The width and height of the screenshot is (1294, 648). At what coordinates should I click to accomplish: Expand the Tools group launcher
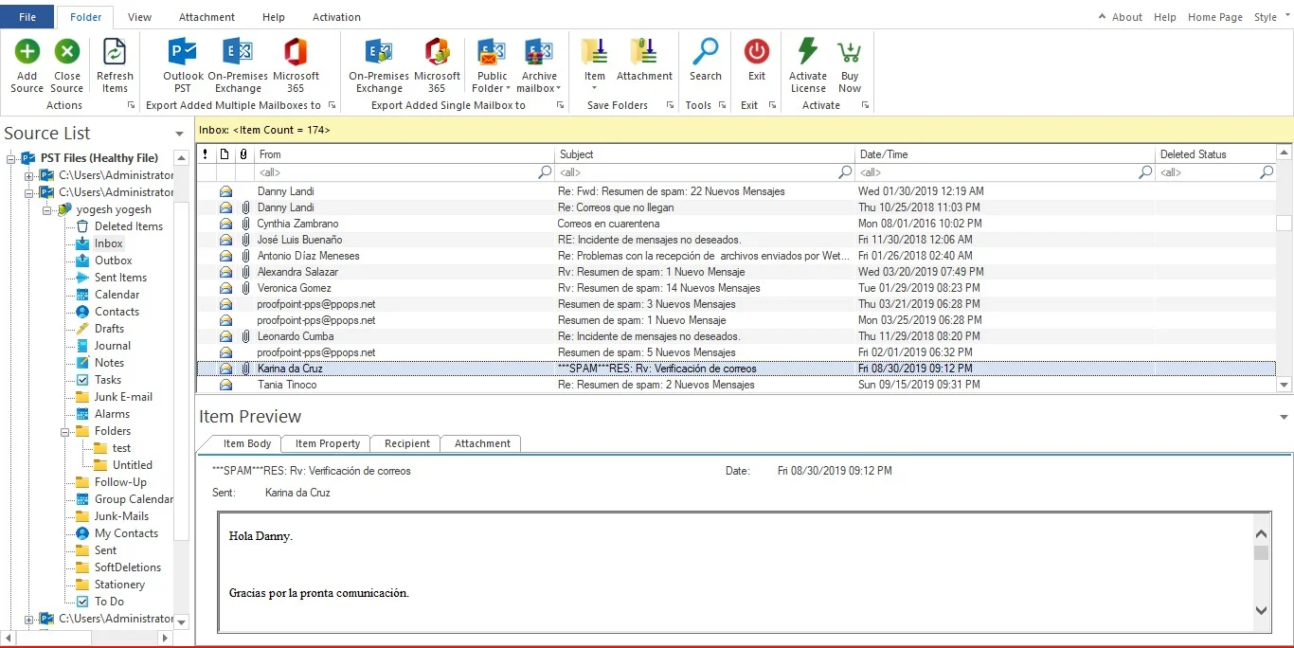722,105
